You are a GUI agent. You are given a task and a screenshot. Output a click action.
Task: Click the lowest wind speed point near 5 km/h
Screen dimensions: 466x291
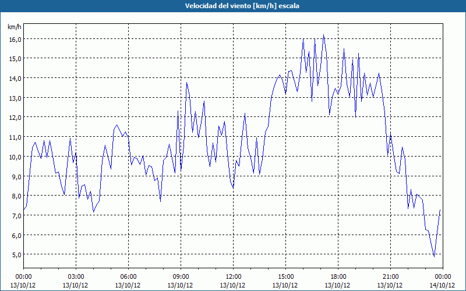434,257
